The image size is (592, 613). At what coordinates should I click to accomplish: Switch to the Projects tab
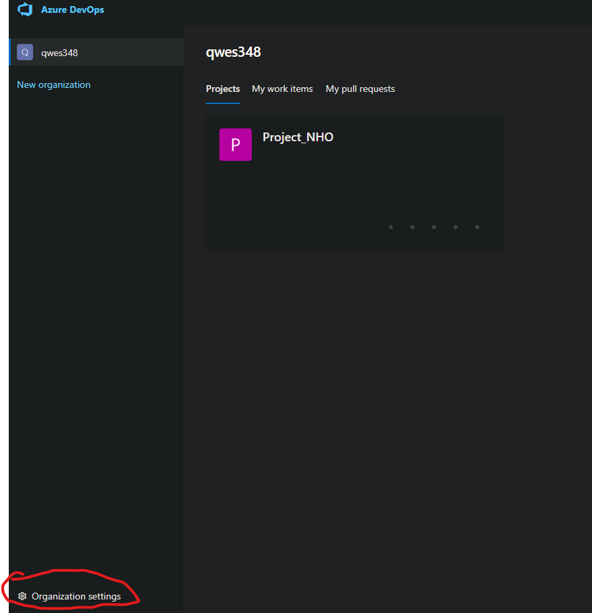pos(223,89)
